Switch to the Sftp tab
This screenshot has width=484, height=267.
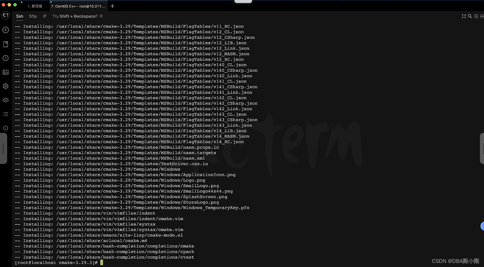pyautogui.click(x=33, y=16)
